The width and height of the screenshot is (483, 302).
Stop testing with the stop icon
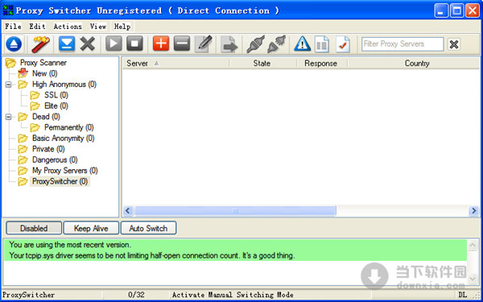(x=134, y=43)
